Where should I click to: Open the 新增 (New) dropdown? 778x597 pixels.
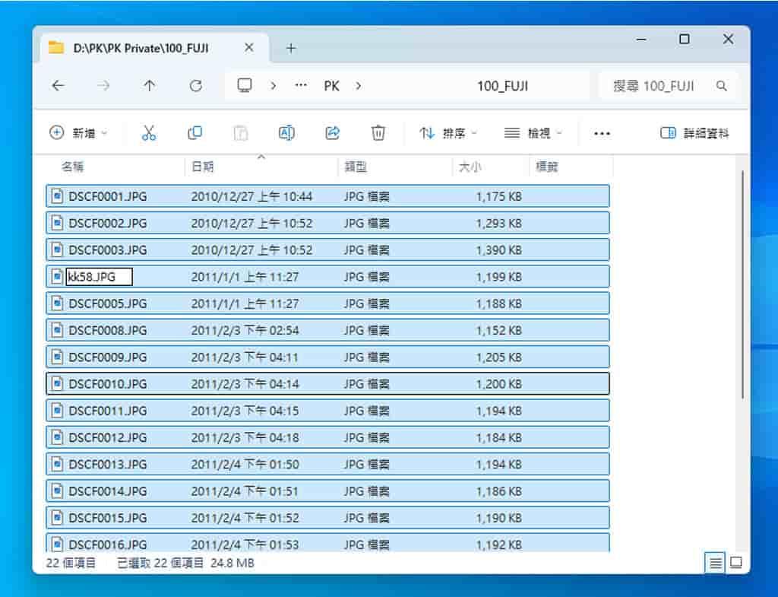[79, 133]
